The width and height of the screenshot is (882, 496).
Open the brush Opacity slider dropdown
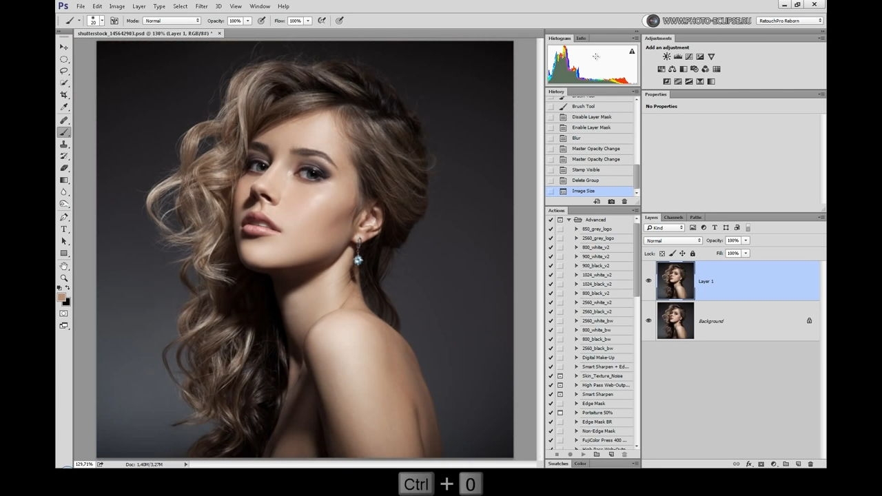tap(248, 21)
